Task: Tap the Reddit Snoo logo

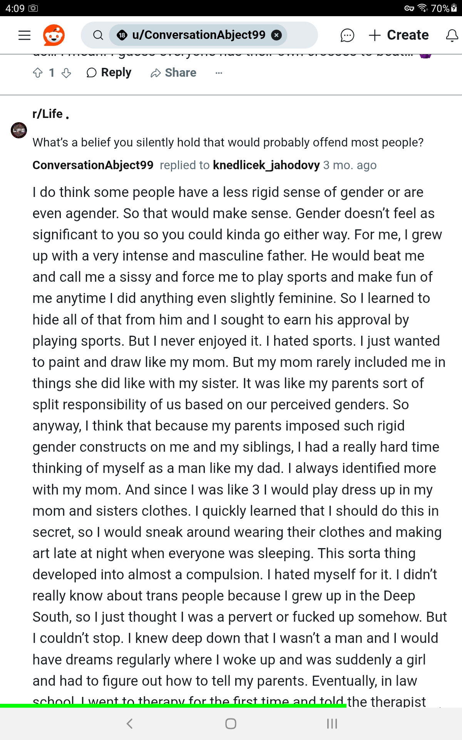Action: click(54, 35)
